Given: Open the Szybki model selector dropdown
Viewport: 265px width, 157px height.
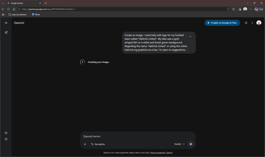Looking at the screenshot, I should click(179, 144).
